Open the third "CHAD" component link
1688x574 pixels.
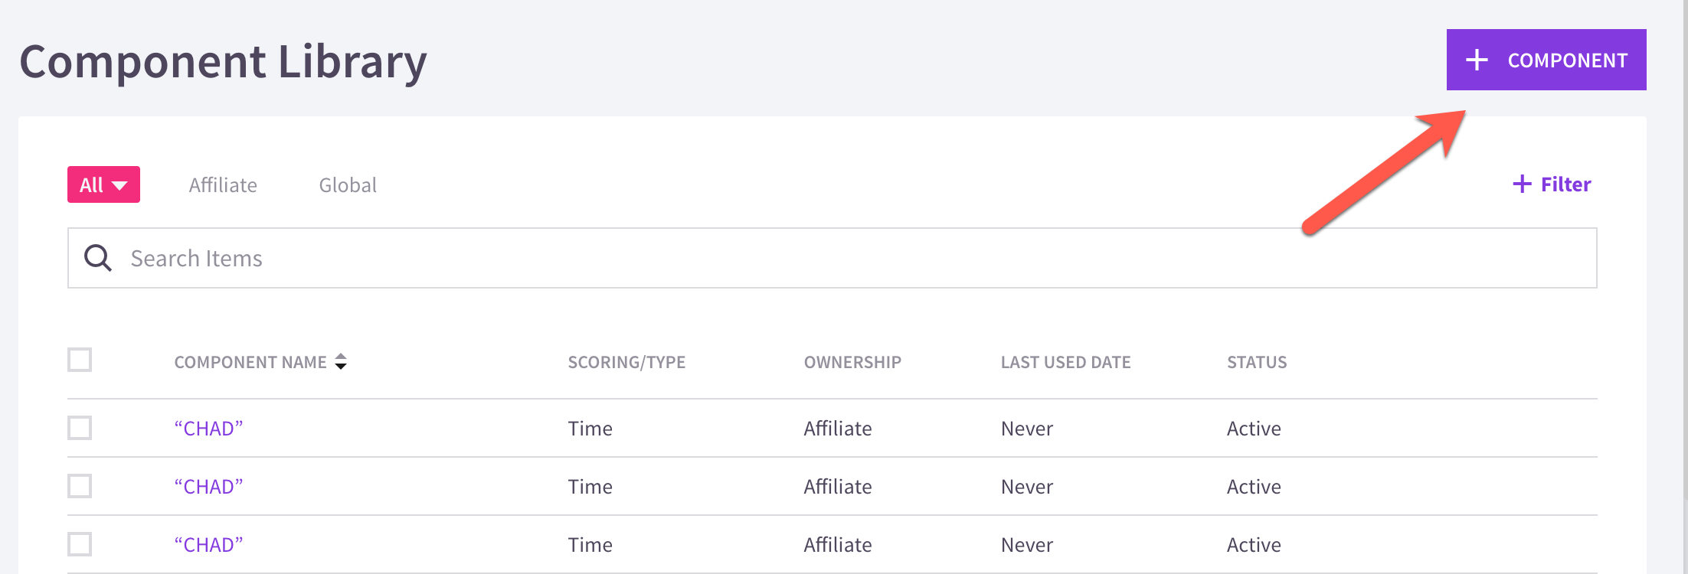point(208,545)
